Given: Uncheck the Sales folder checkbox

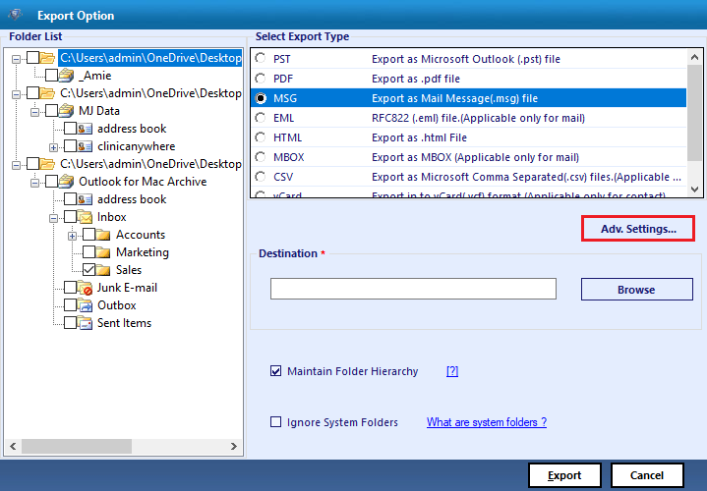Looking at the screenshot, I should (x=88, y=270).
